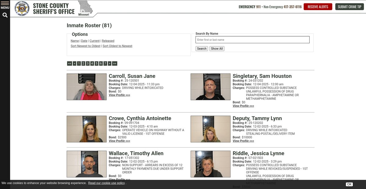Click the name Wallace, Timothy Allen
The image size is (366, 189).
[136, 153]
